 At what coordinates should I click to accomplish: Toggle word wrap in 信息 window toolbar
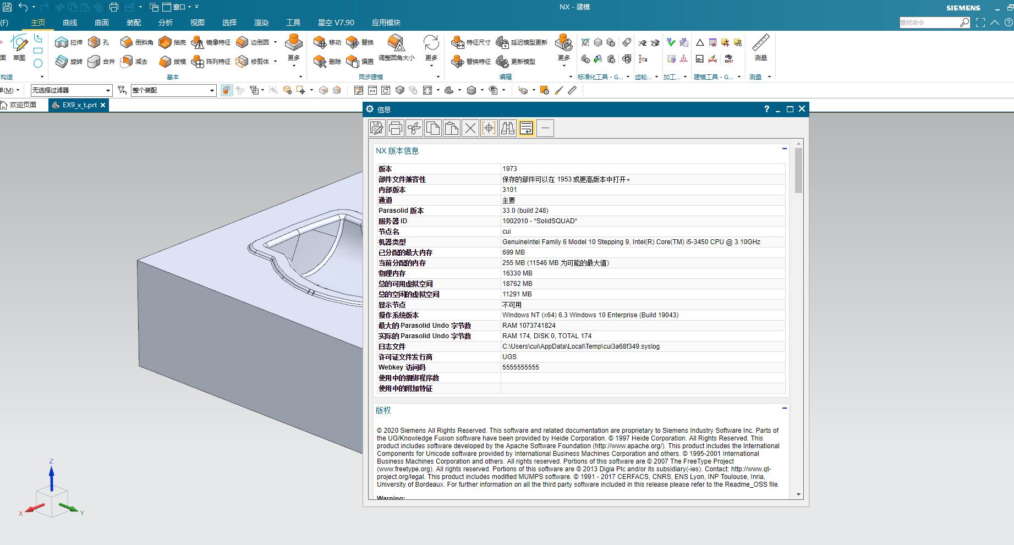pyautogui.click(x=527, y=128)
